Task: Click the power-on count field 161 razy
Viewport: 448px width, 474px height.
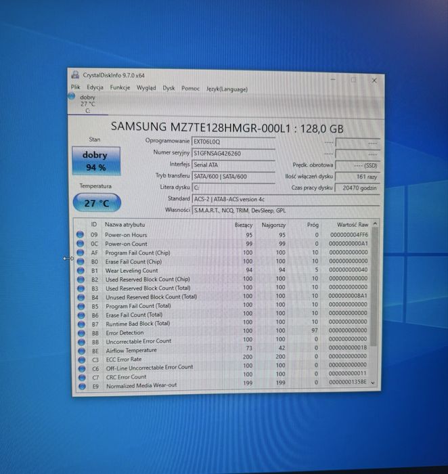Action: pos(357,177)
